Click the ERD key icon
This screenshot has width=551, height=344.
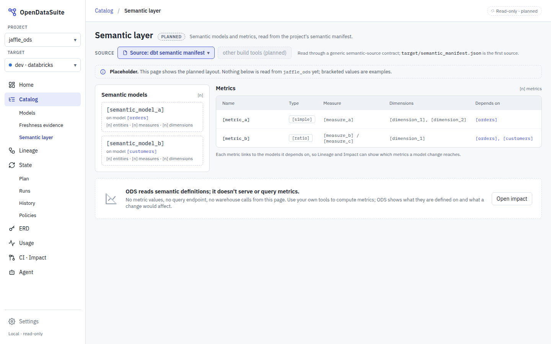coord(12,229)
